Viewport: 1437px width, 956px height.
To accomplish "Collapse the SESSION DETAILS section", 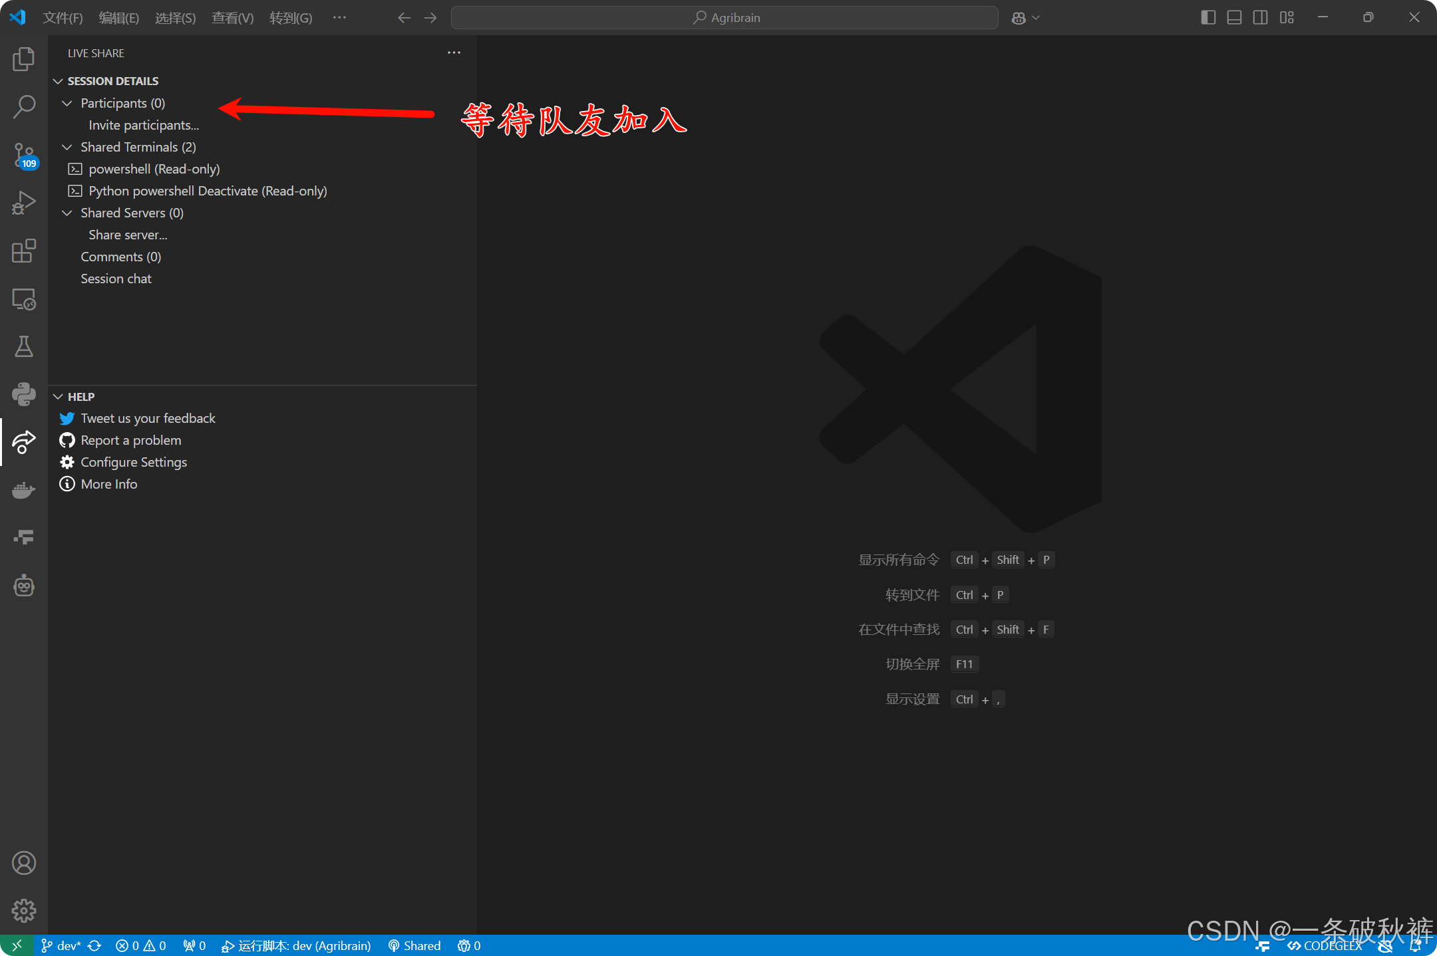I will 58,81.
